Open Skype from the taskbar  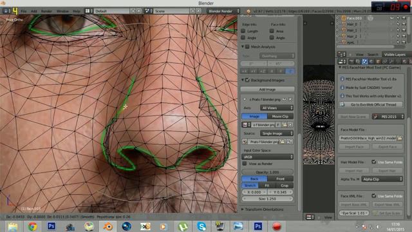point(201,226)
